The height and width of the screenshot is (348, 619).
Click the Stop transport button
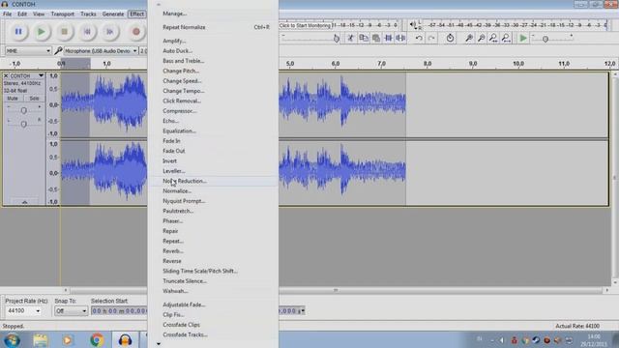pyautogui.click(x=65, y=32)
